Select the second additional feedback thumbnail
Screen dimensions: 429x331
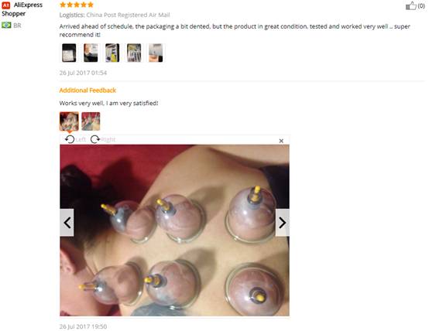(x=91, y=121)
